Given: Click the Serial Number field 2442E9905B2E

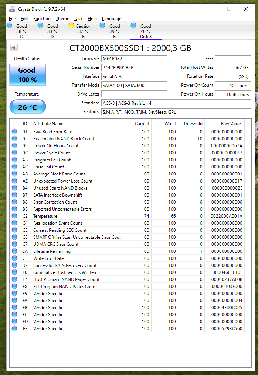Looking at the screenshot, I should [x=134, y=68].
